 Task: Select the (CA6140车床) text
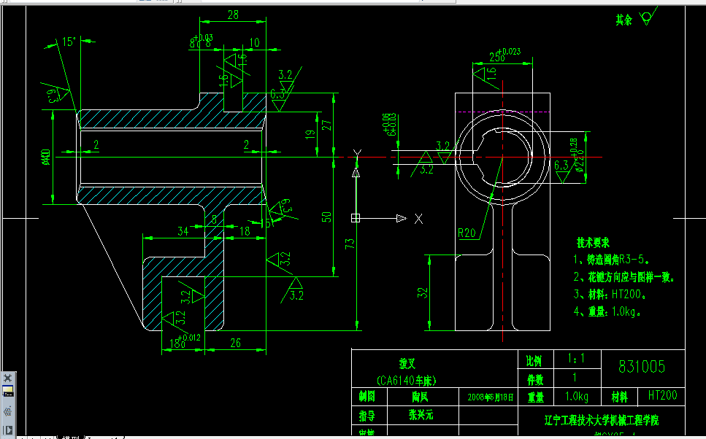pyautogui.click(x=406, y=381)
